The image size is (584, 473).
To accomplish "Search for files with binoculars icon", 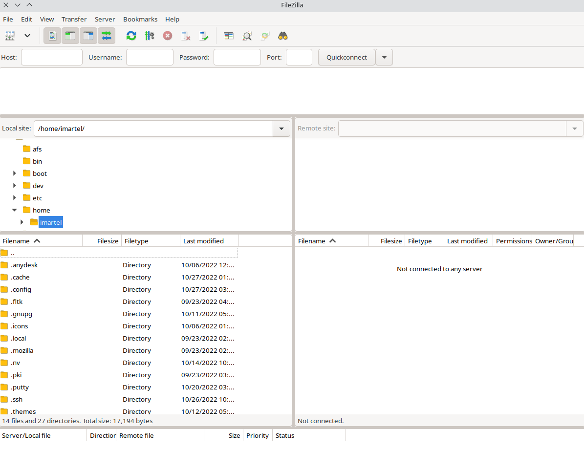I will pyautogui.click(x=283, y=36).
